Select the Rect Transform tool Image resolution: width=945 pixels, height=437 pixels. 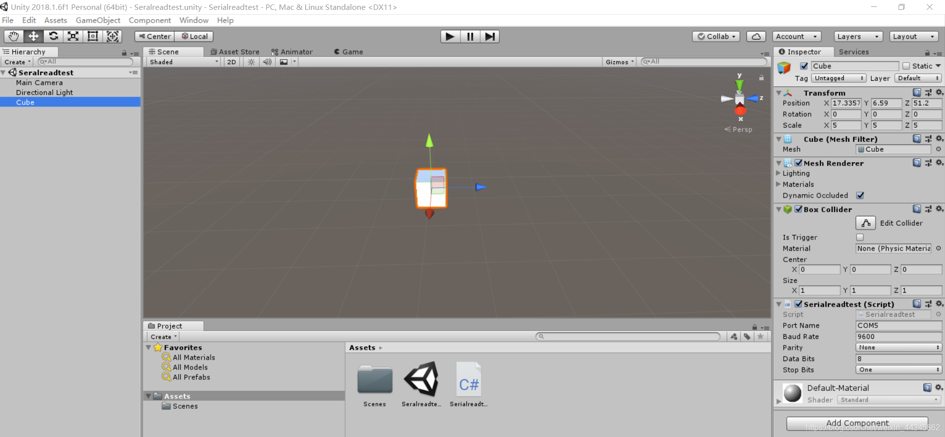[x=93, y=36]
